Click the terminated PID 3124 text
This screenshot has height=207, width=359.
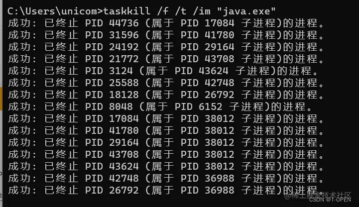click(109, 71)
